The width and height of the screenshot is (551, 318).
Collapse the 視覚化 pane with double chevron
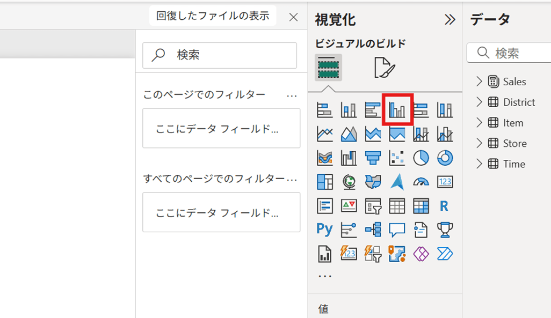click(450, 20)
